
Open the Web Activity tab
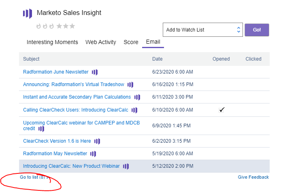(x=101, y=42)
